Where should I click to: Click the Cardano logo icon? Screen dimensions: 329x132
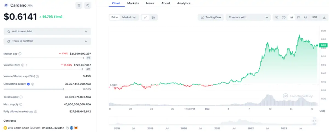point(6,5)
